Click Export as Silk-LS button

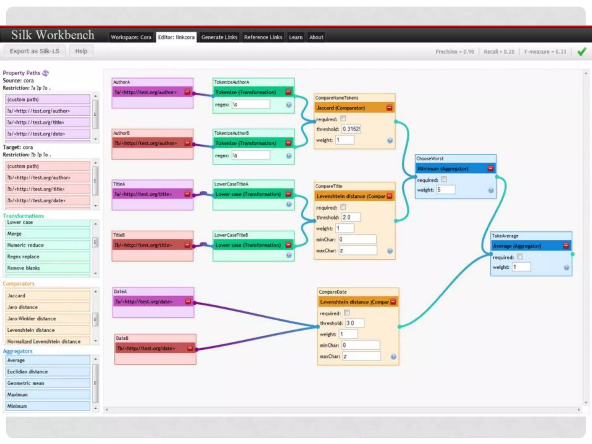tap(34, 51)
